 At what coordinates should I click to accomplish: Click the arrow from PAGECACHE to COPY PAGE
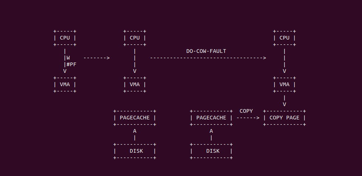tap(248, 118)
